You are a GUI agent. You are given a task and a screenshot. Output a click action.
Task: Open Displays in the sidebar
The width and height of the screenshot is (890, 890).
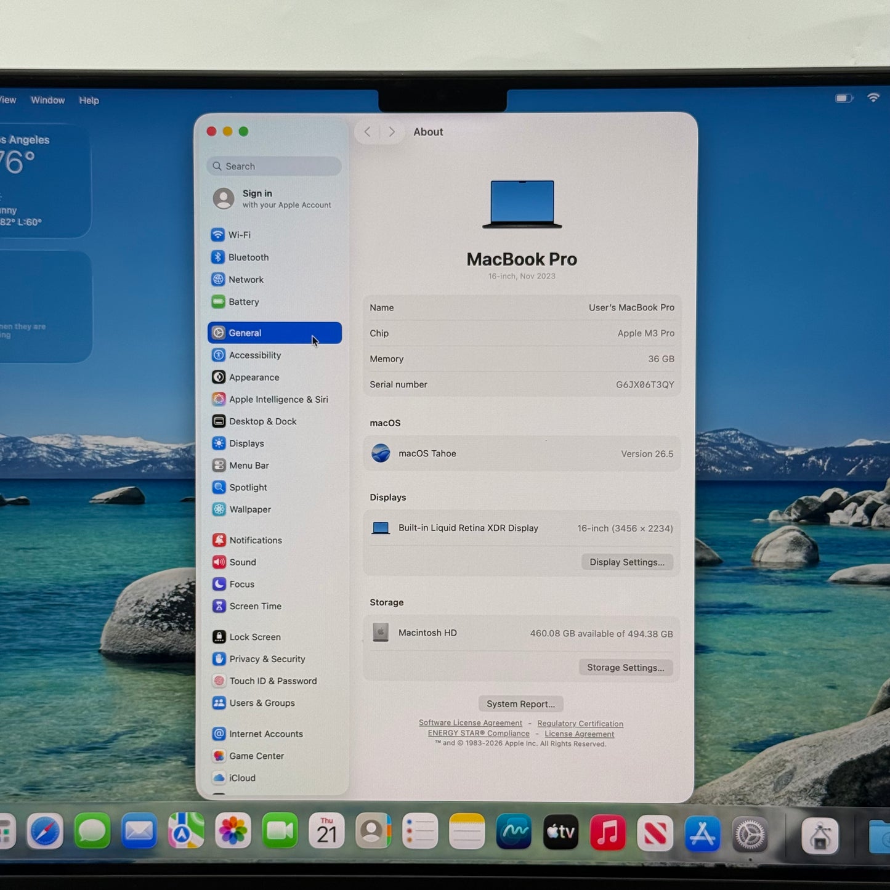(274, 443)
